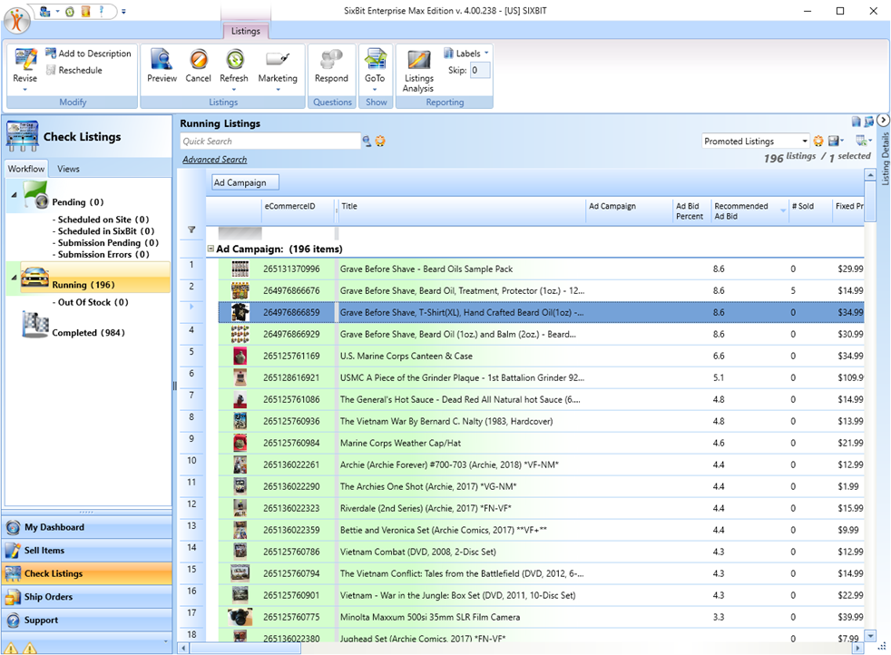Run the quick search magnifier icon
Viewport: 891px width, 655px height.
click(x=367, y=142)
